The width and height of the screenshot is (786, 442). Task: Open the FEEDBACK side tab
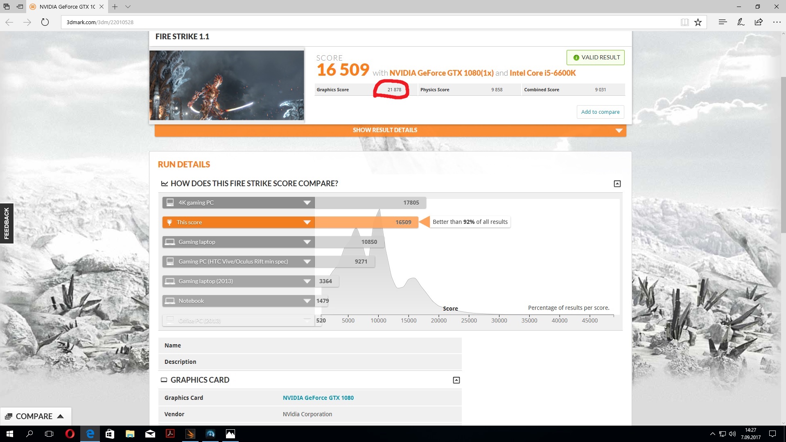pyautogui.click(x=7, y=223)
